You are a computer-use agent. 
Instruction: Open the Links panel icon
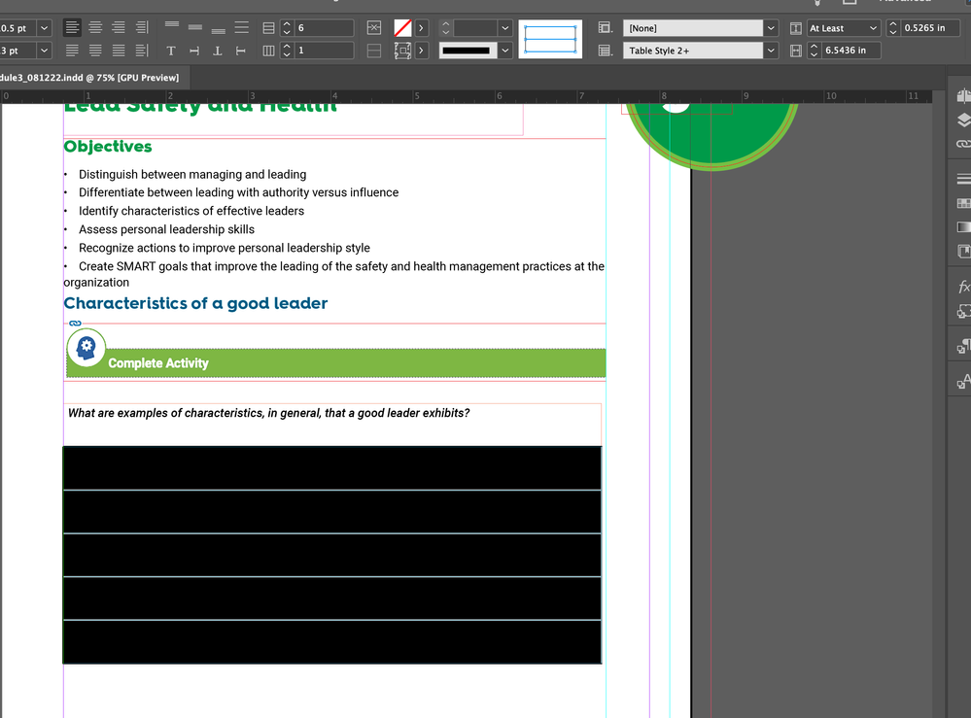(963, 144)
